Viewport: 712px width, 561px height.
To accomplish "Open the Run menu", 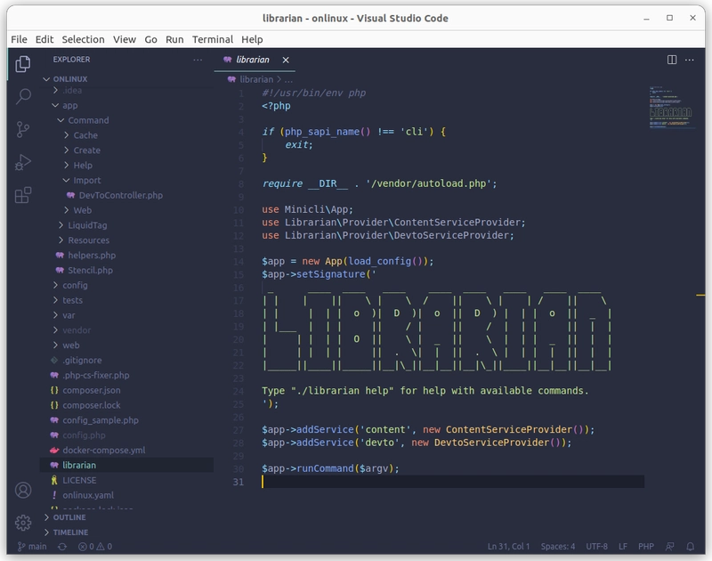I will tap(174, 39).
